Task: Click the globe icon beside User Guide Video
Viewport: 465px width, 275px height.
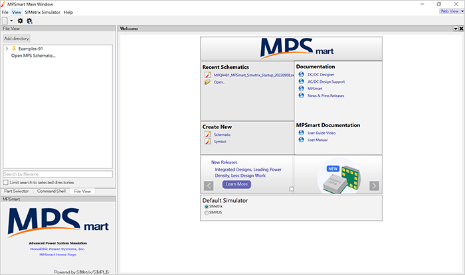Action: tap(302, 133)
